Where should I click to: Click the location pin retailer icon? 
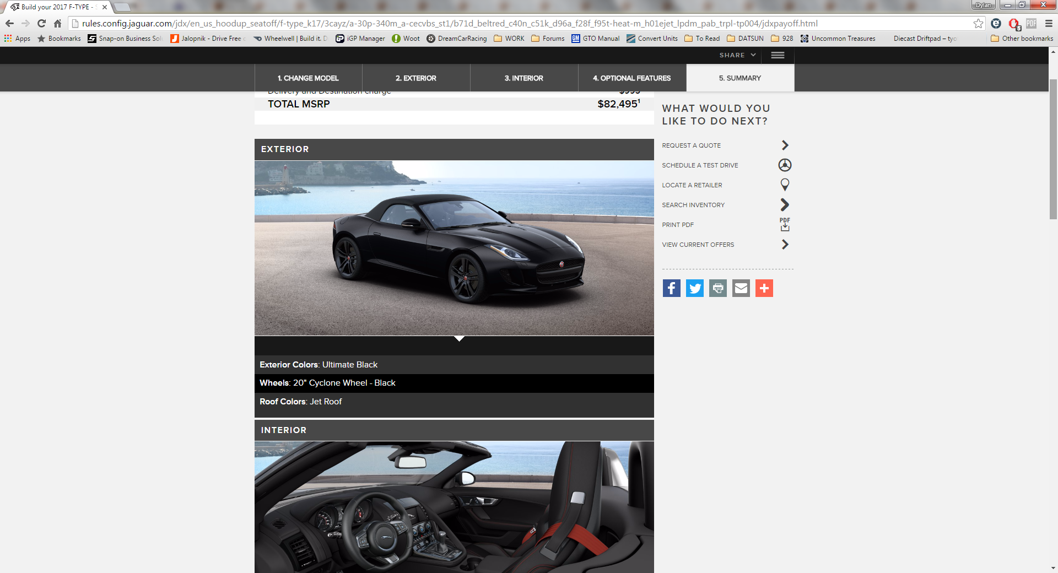click(x=785, y=185)
